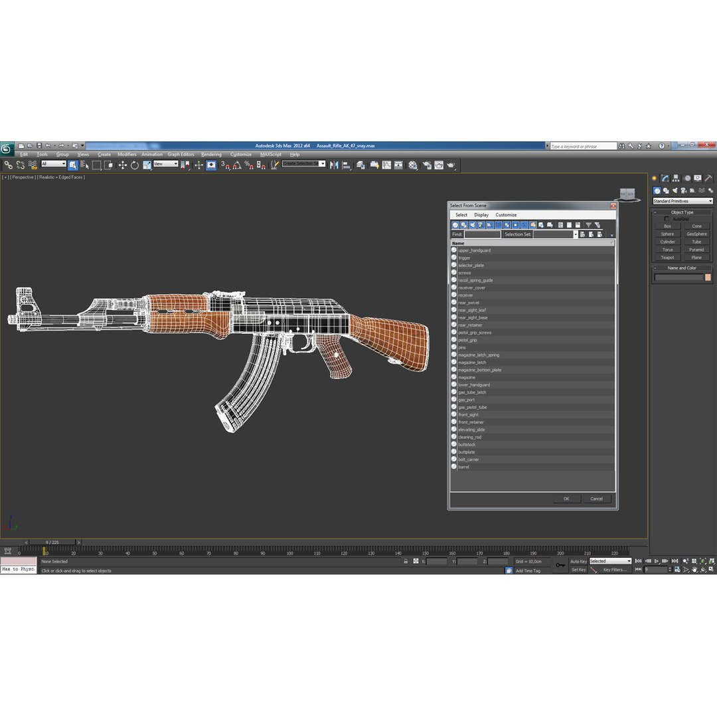Open the Hierarchy command panel tab
The image size is (717, 717).
point(676,179)
